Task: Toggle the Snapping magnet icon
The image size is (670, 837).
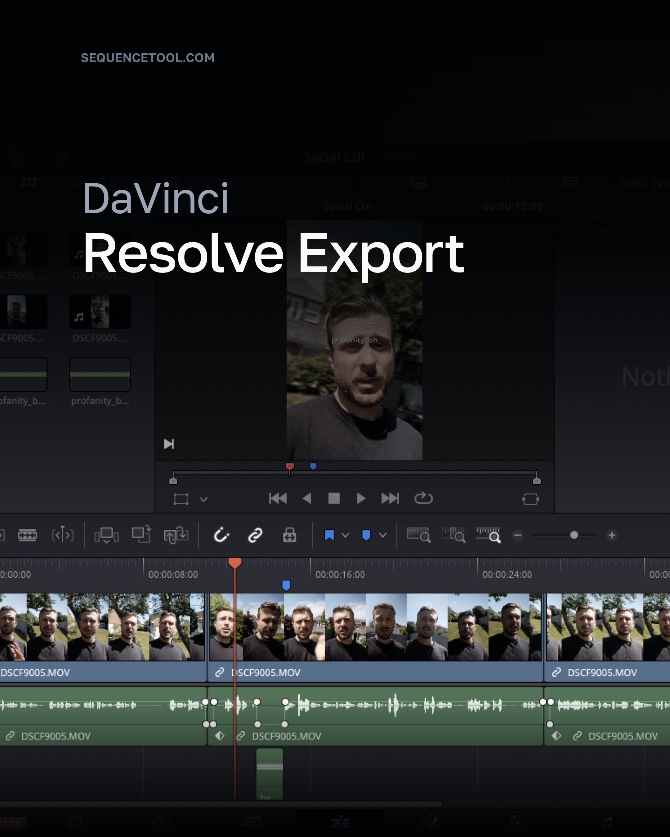Action: click(221, 535)
